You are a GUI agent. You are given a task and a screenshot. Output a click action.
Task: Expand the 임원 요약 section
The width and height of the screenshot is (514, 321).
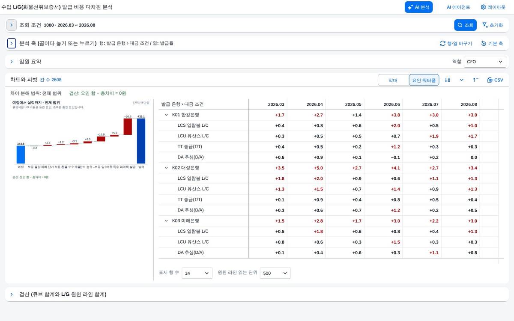(12, 62)
